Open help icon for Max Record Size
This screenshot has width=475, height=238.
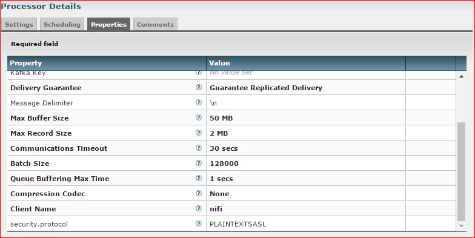tap(199, 133)
